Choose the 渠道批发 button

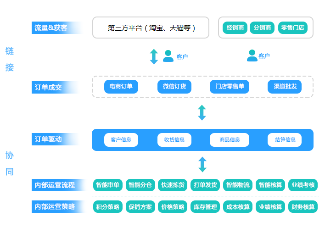tap(285, 87)
